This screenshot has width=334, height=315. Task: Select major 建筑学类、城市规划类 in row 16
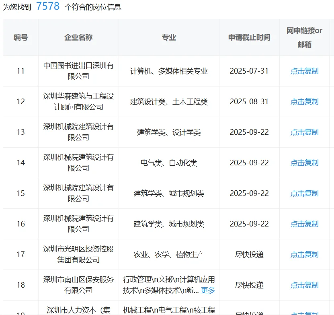pos(169,224)
